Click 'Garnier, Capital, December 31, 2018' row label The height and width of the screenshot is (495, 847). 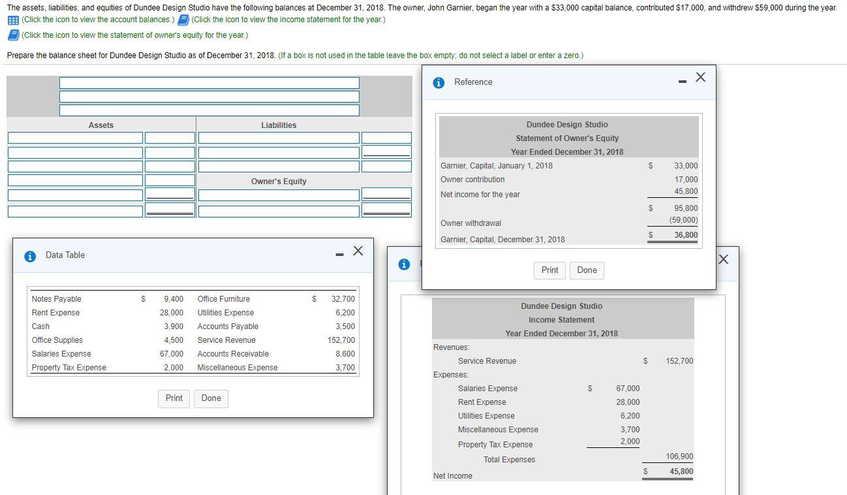502,240
